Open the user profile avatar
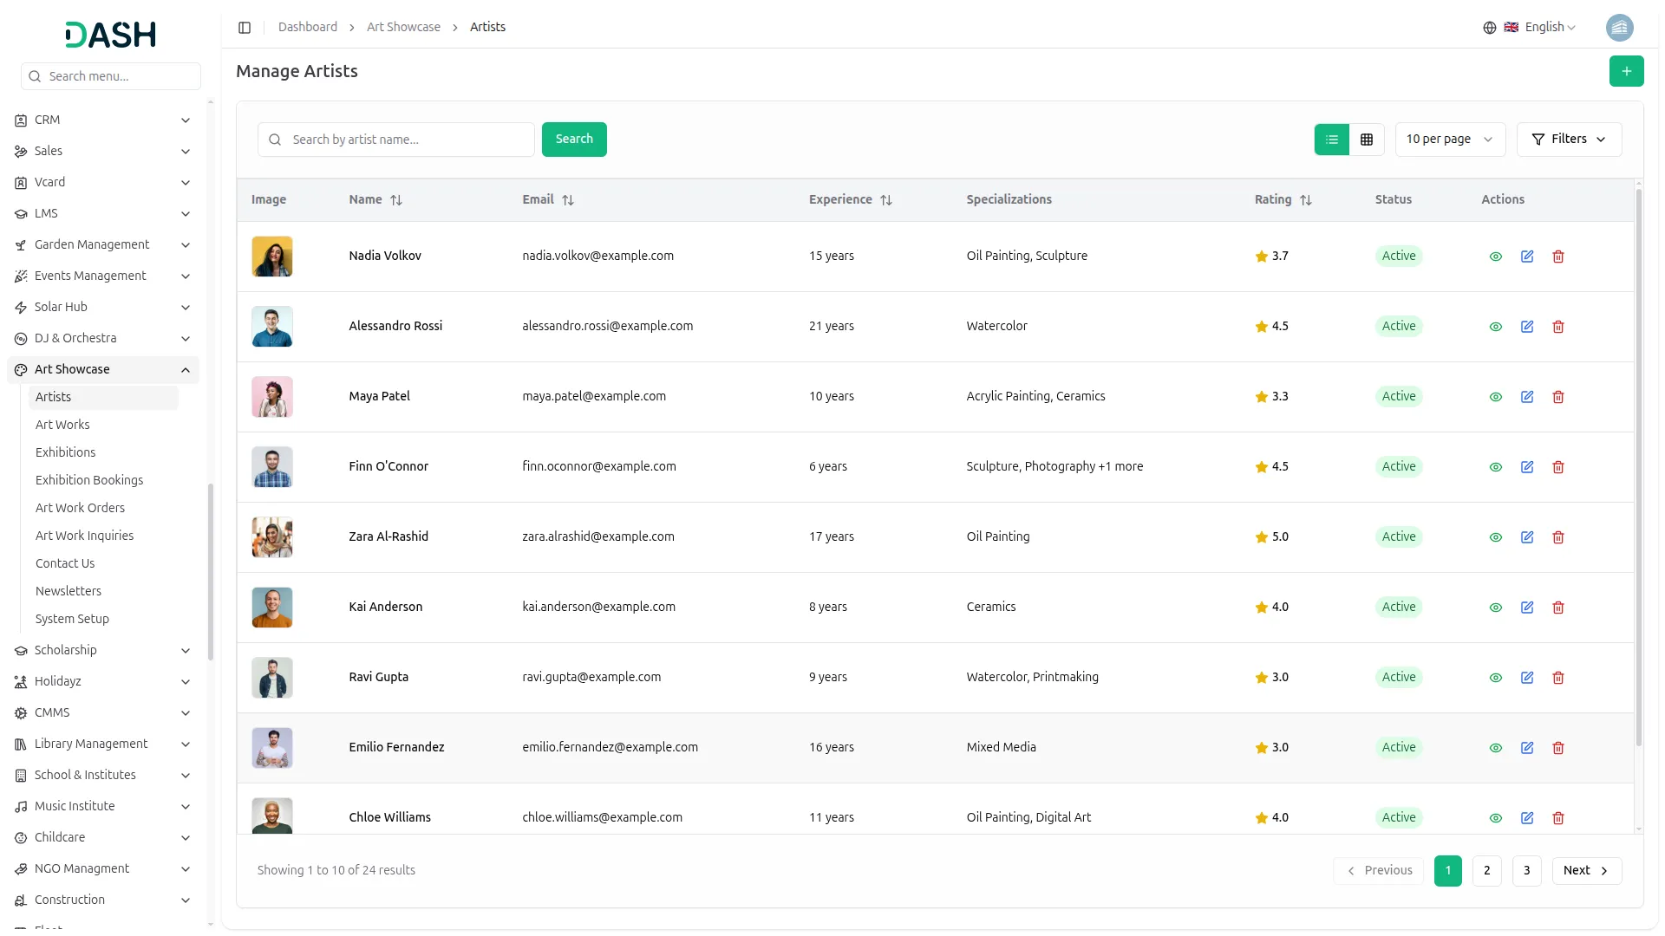Viewport: 1665px width, 936px height. pos(1619,28)
